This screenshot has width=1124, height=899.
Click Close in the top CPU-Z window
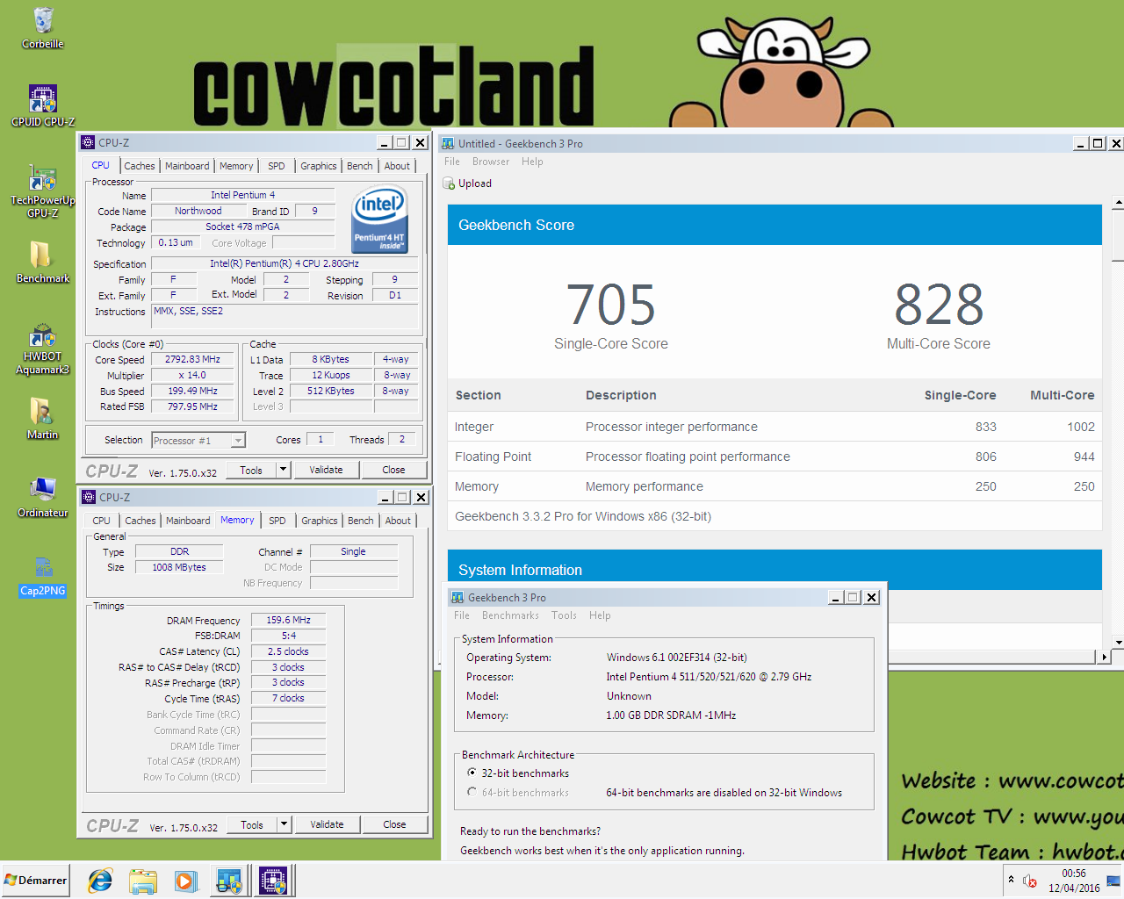point(393,470)
